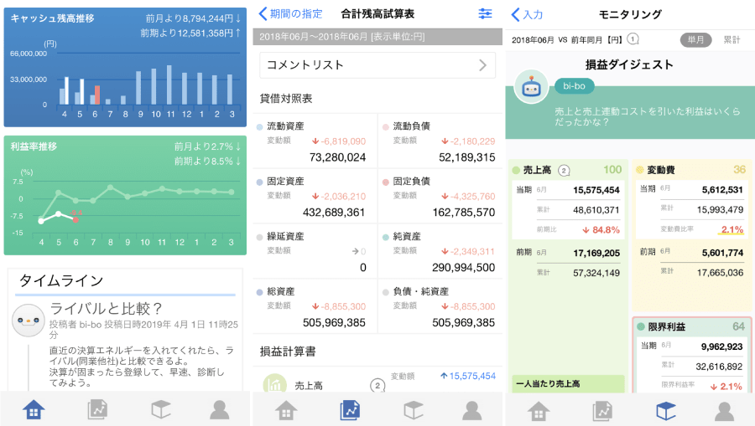The height and width of the screenshot is (426, 755).
Task: Tap the home icon in the left screen's bottom bar
Action: 34,409
